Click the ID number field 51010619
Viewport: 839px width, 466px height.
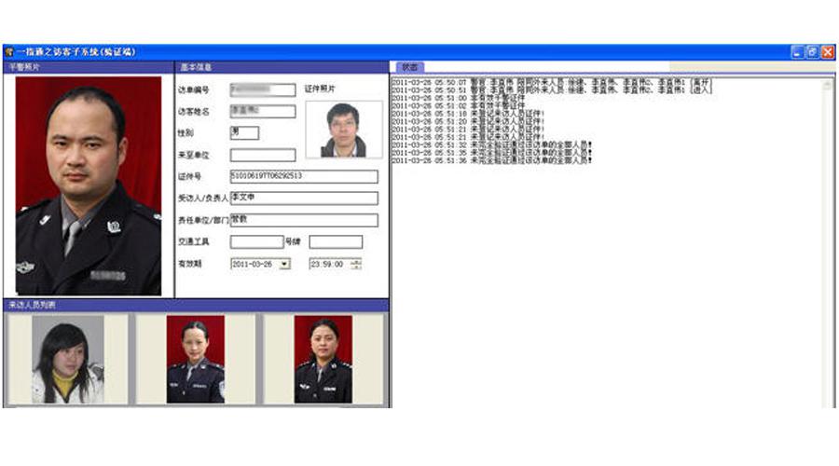[x=303, y=176]
